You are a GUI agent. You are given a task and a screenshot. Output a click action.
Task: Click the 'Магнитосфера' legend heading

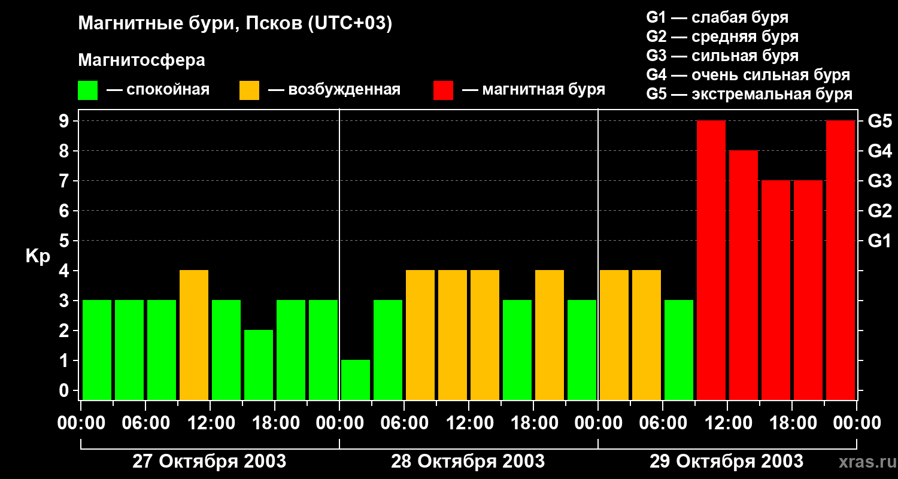click(x=141, y=60)
